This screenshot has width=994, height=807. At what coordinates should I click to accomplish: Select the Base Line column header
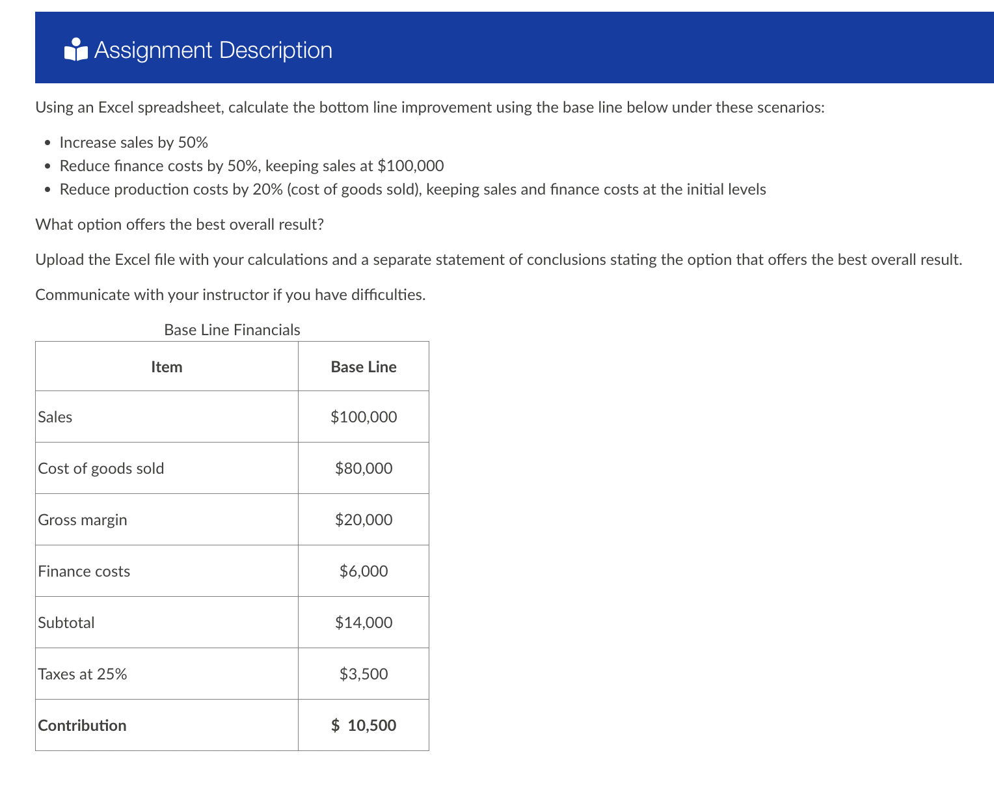point(363,366)
